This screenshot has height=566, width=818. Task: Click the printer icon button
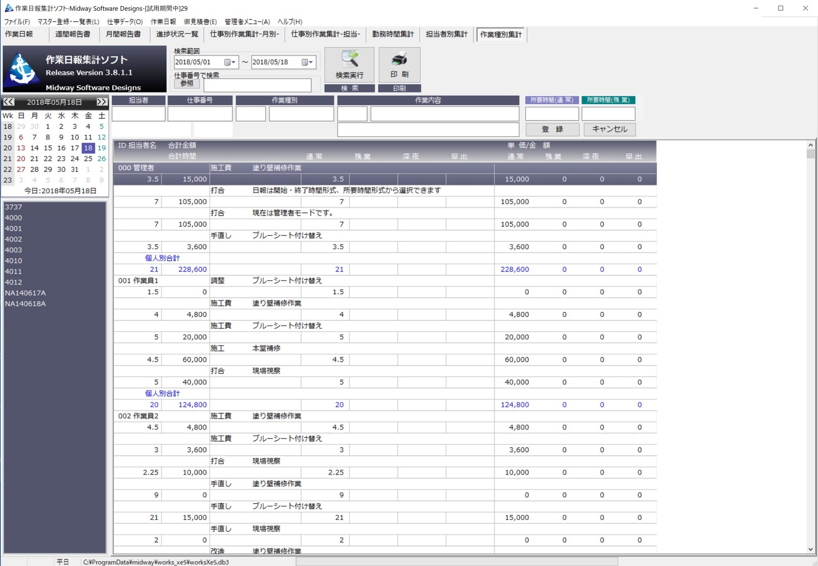pyautogui.click(x=399, y=59)
